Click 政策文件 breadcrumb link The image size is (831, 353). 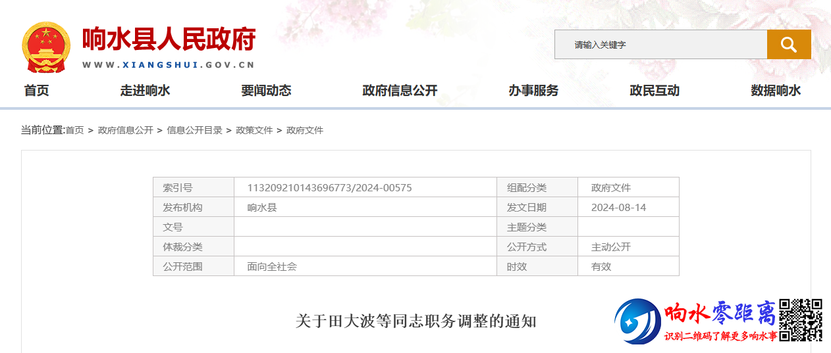tap(254, 130)
